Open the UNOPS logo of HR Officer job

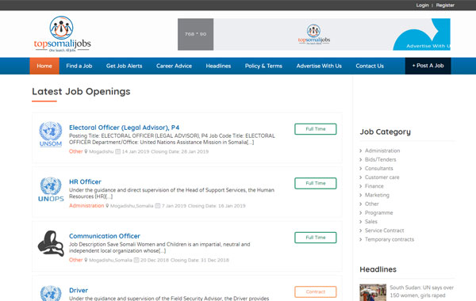51,189
